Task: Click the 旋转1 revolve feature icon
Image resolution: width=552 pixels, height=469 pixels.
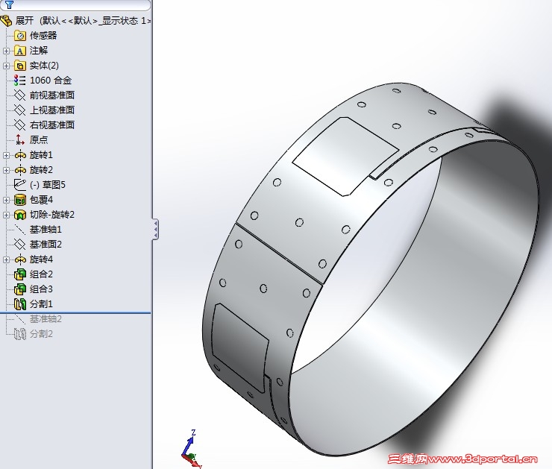Action: pyautogui.click(x=20, y=155)
